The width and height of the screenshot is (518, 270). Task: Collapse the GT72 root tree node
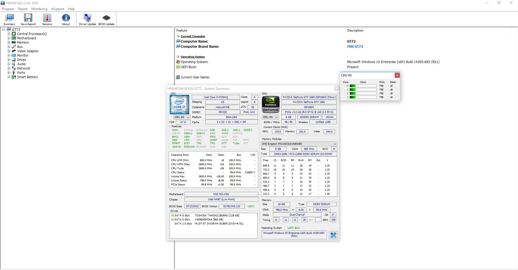point(4,30)
